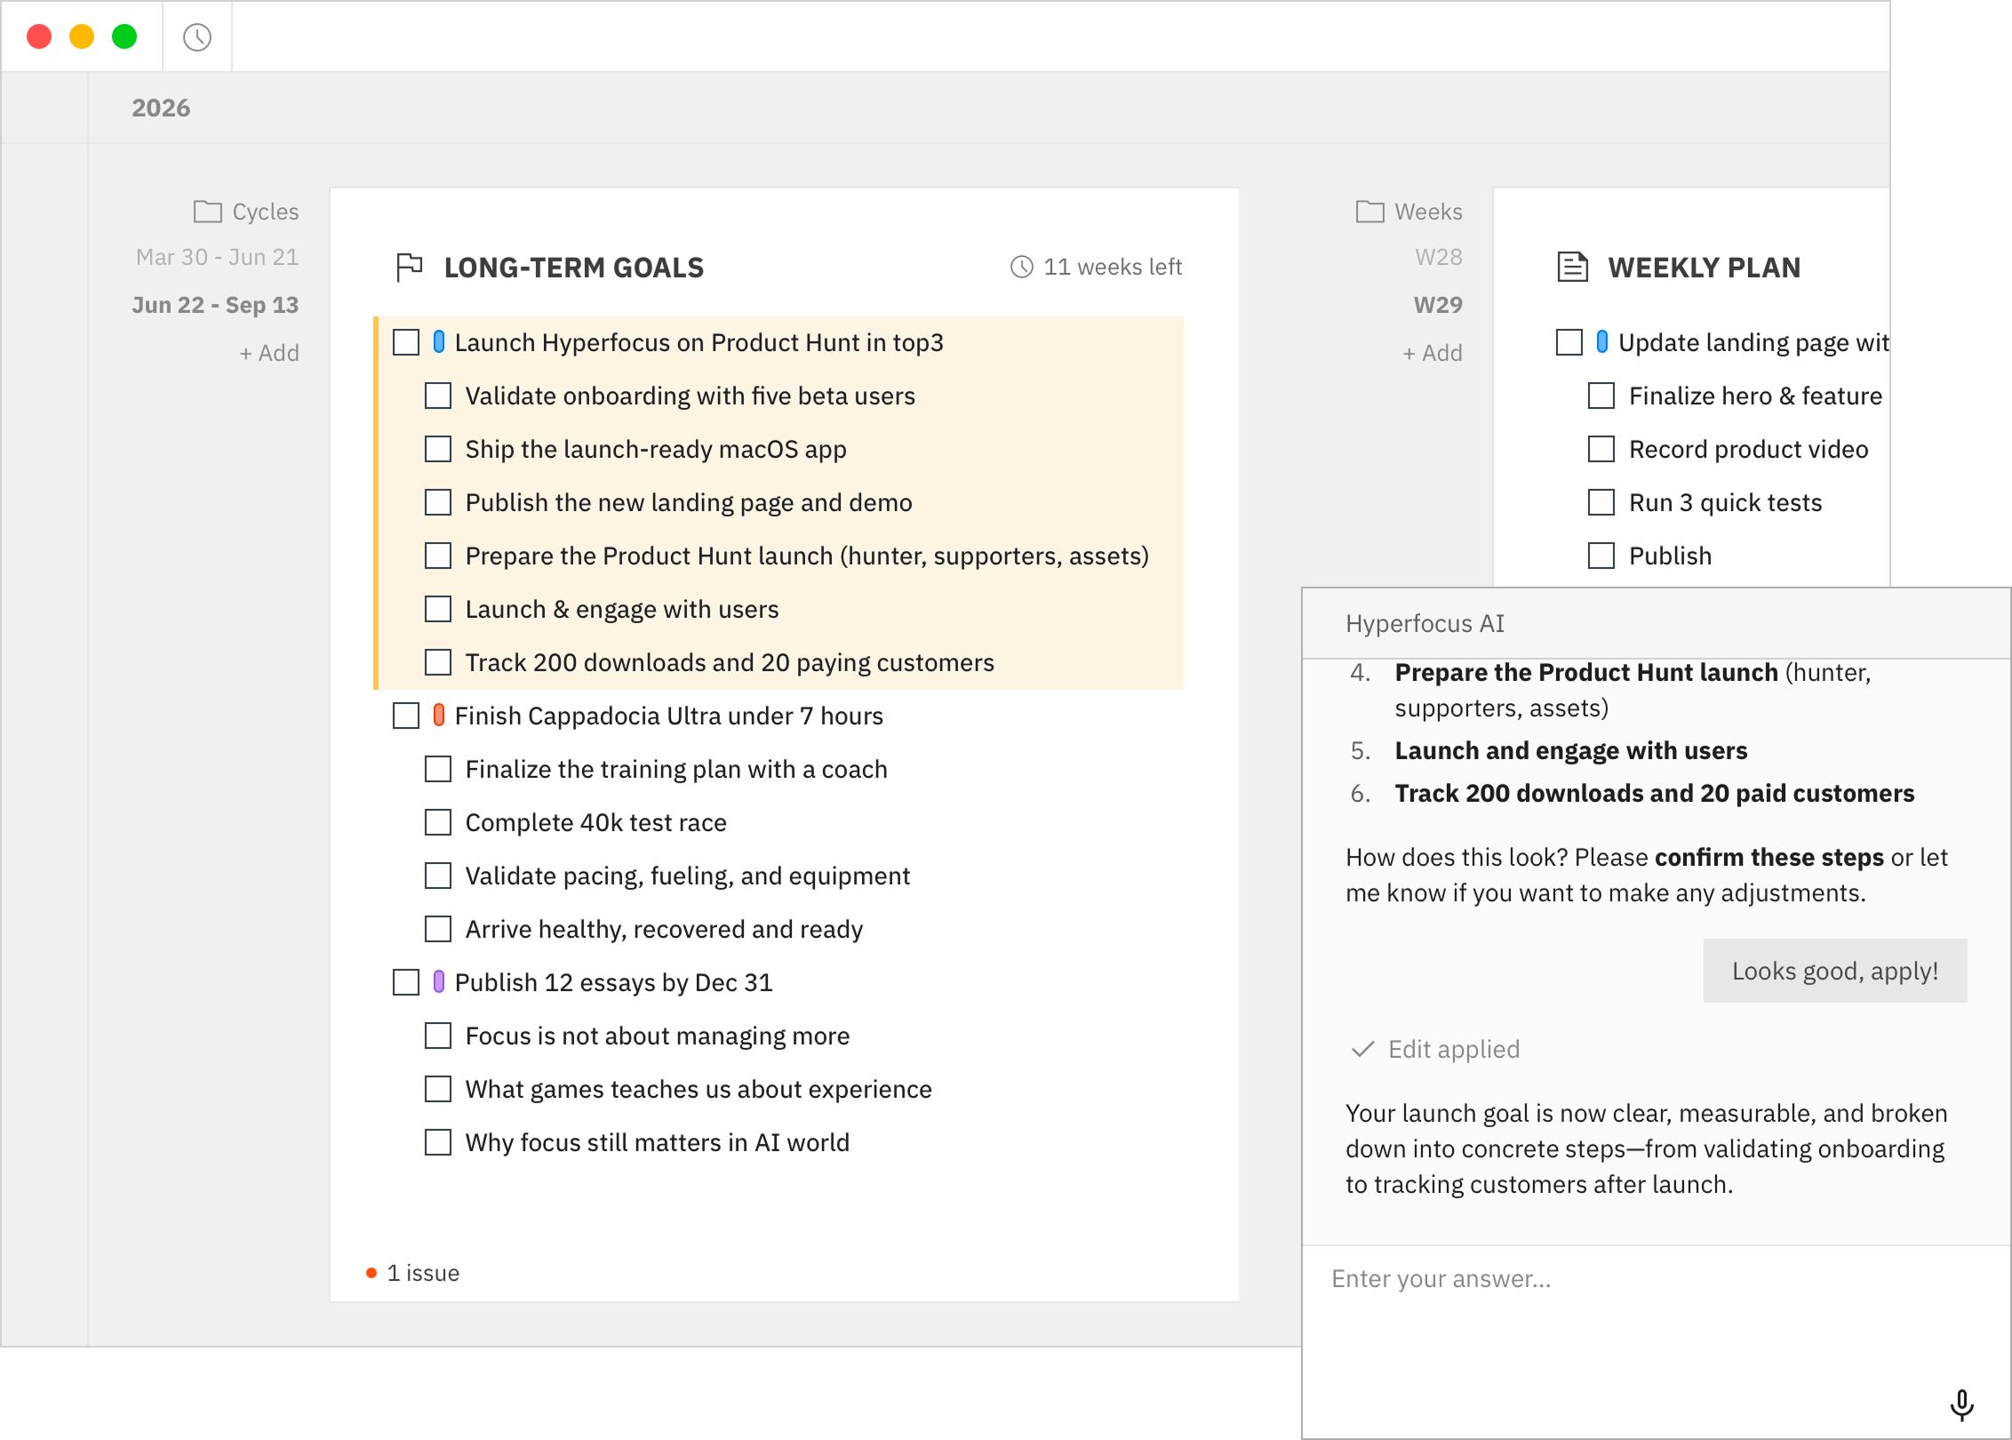Click text Publish 12 essays by Dec 31

(614, 982)
